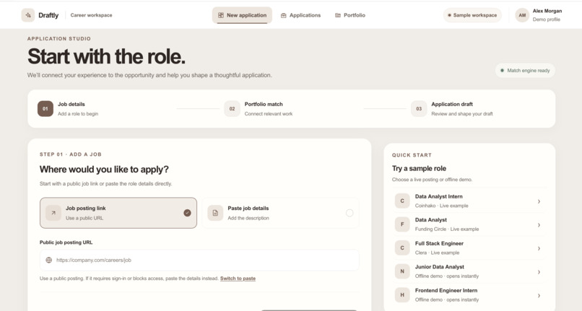Select step 03 Application draft
The width and height of the screenshot is (582, 311).
tap(452, 109)
